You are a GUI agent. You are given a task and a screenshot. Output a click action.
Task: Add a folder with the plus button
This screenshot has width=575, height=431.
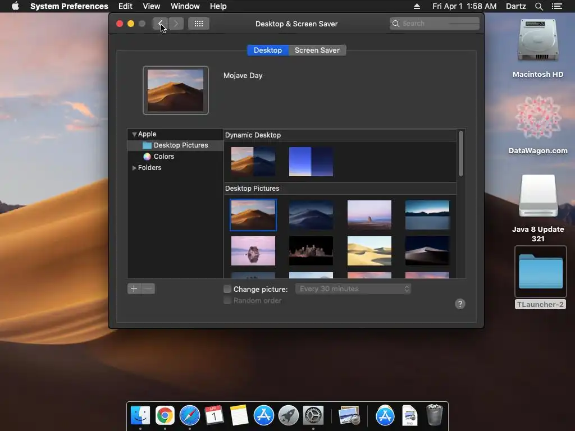pyautogui.click(x=134, y=289)
